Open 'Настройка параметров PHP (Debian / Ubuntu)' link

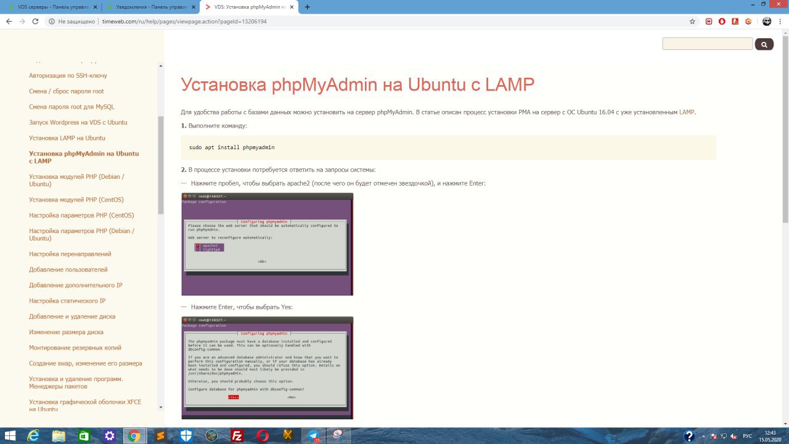point(81,234)
